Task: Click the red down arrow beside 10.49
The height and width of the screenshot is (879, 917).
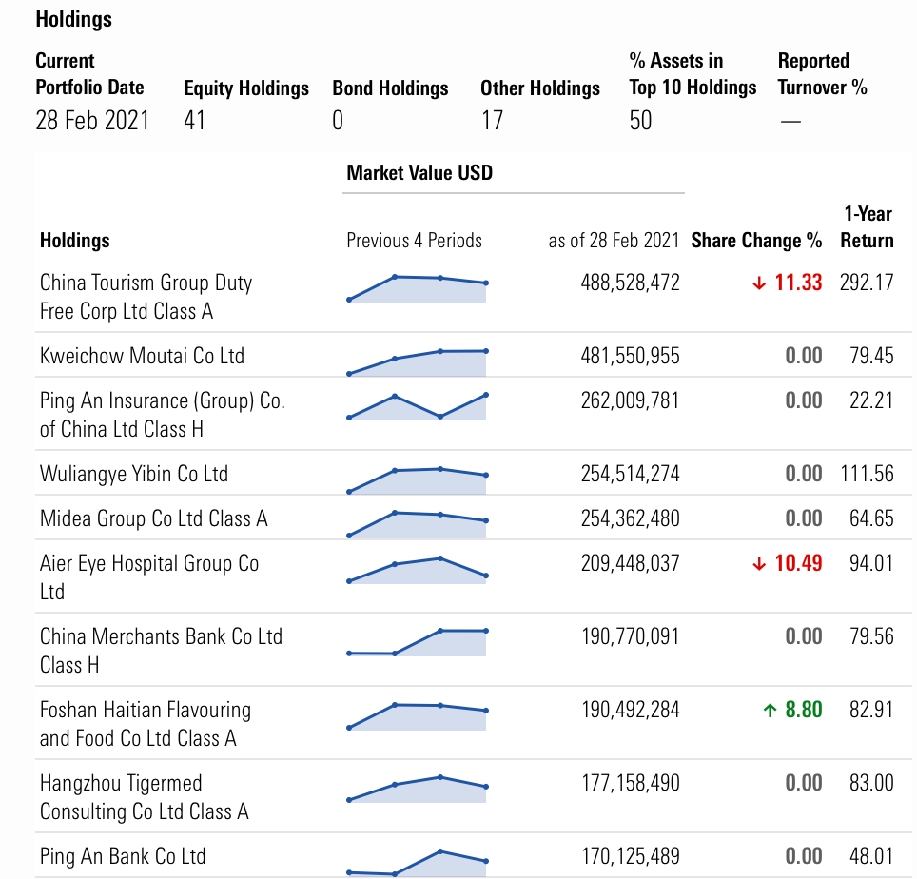Action: tap(758, 564)
